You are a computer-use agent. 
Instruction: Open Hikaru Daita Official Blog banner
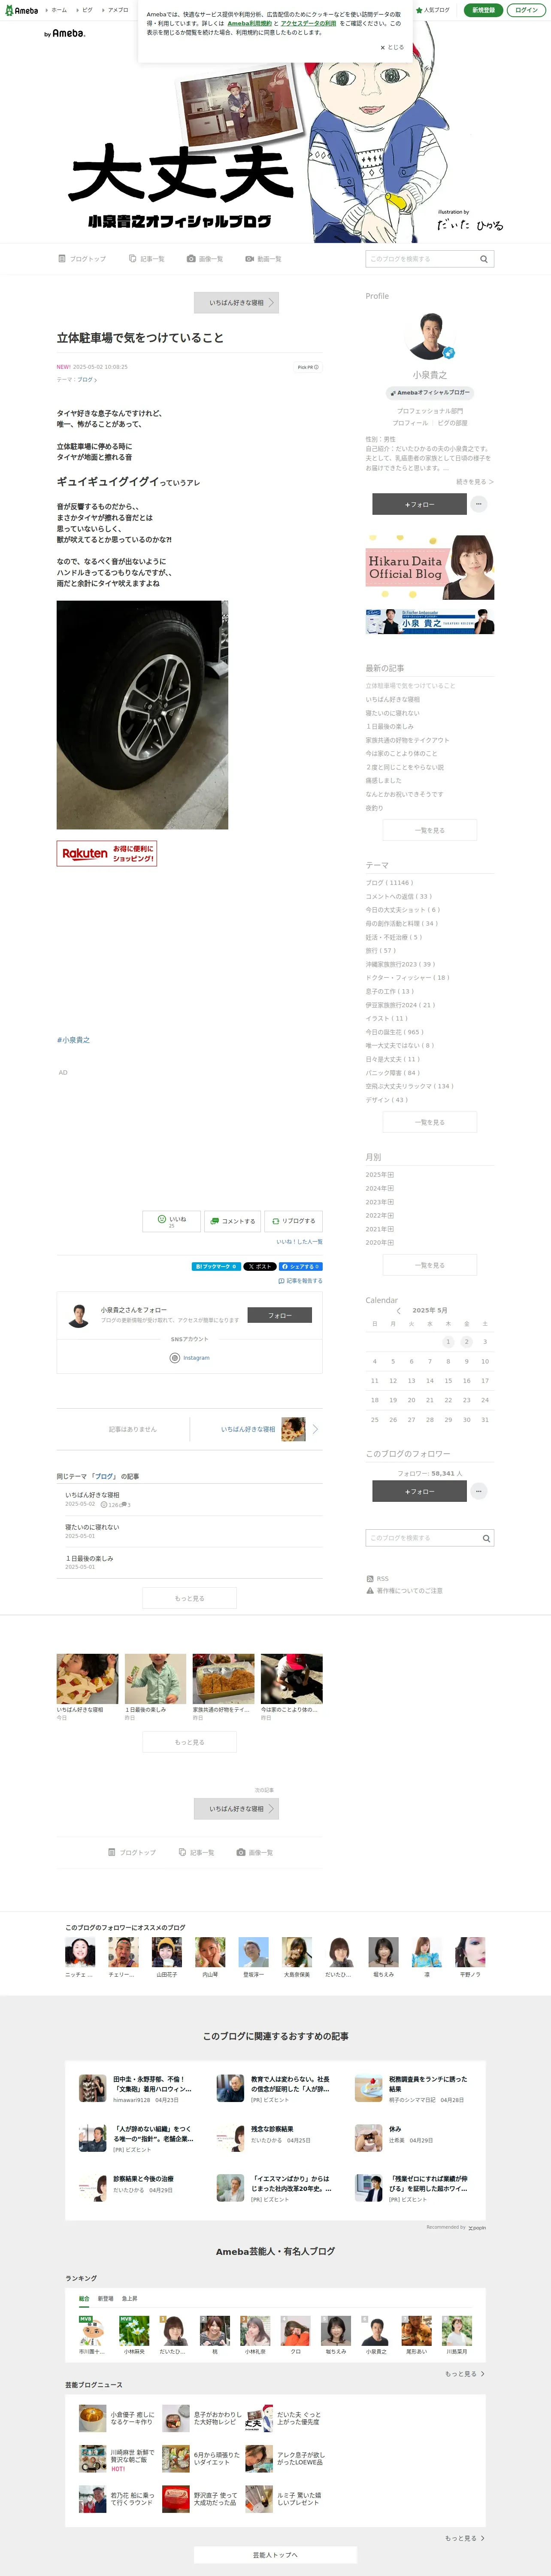tap(429, 567)
